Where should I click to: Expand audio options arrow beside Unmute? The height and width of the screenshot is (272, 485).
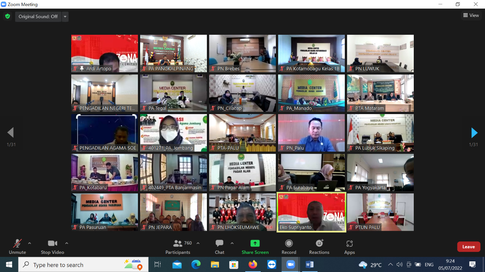click(30, 243)
